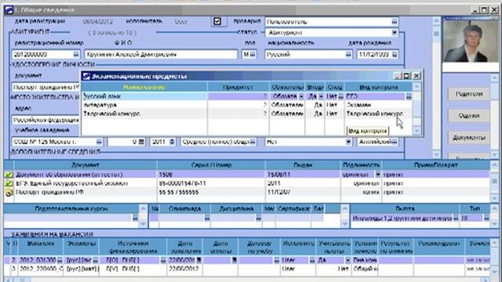Click up arrow of the documents table scrollbar
Screen dimensions: 502x282
pyautogui.click(x=495, y=165)
